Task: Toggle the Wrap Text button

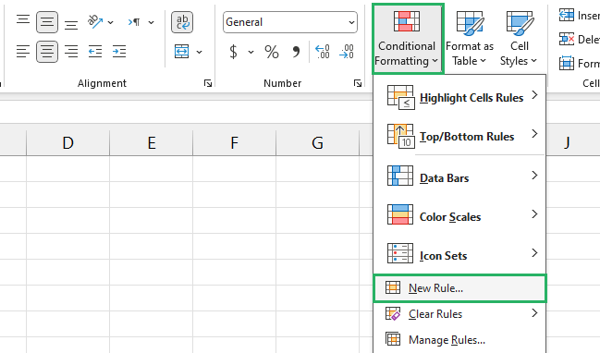Action: click(x=182, y=22)
